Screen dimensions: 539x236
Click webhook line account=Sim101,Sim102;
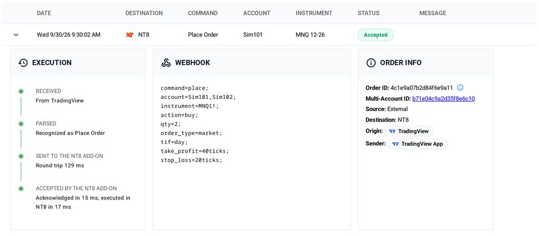(x=198, y=97)
